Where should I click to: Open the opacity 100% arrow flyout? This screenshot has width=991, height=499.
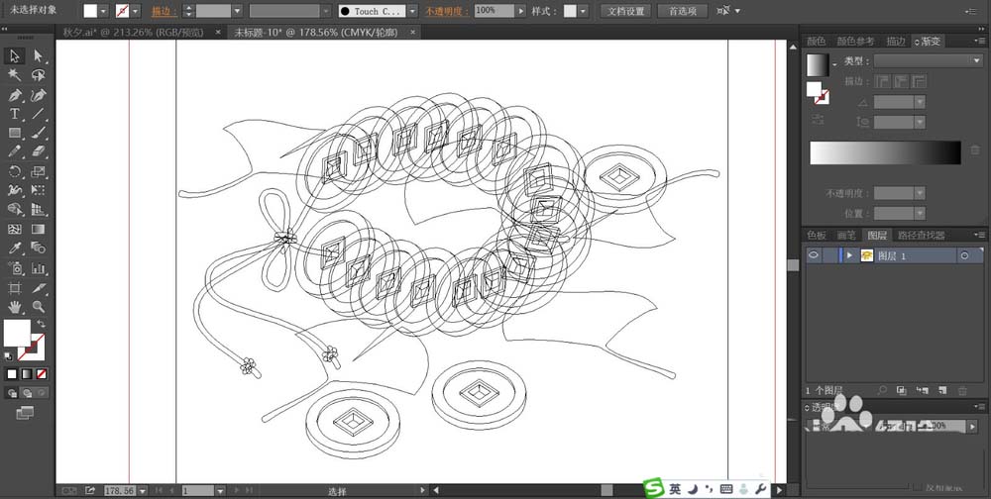(x=521, y=11)
